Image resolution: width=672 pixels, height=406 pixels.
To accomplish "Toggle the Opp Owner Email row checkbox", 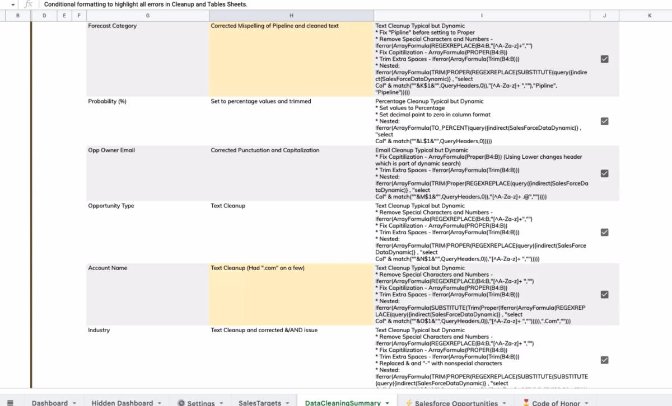I will pyautogui.click(x=604, y=173).
